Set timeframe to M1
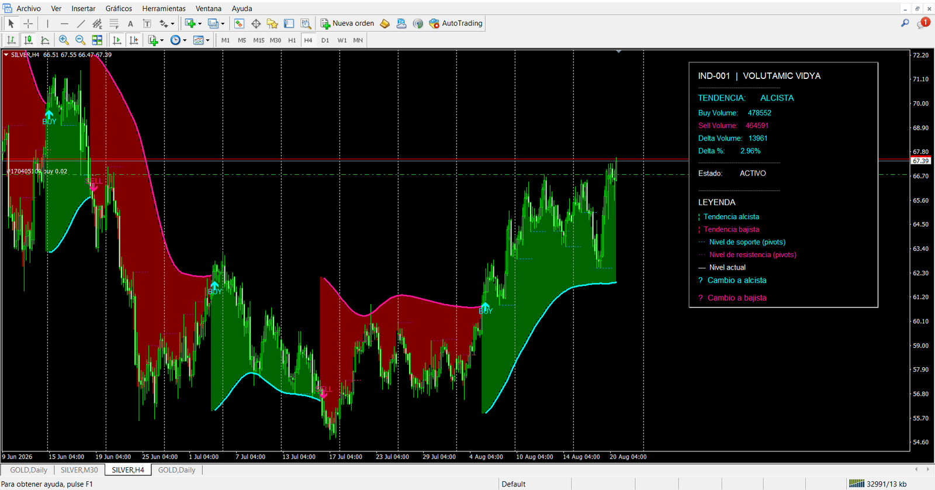 (226, 40)
